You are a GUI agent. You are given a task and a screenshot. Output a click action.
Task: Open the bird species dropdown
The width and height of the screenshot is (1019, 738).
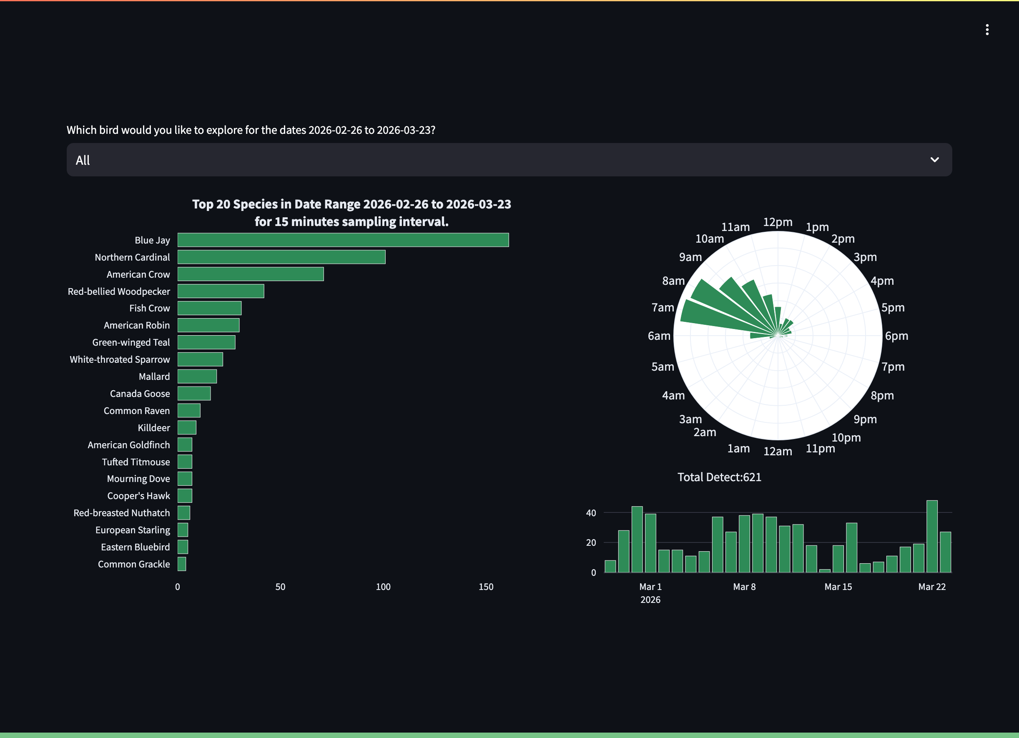[x=509, y=159]
